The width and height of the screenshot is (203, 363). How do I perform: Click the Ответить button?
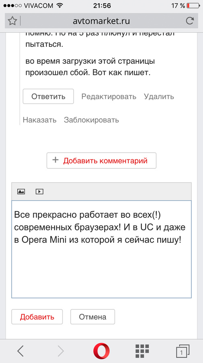tap(48, 97)
